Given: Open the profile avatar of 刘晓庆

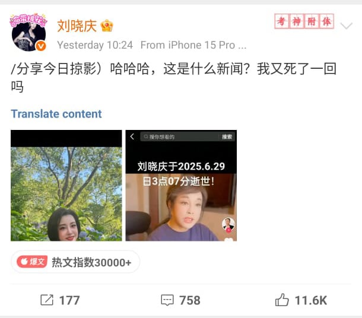Looking at the screenshot, I should pyautogui.click(x=28, y=33).
